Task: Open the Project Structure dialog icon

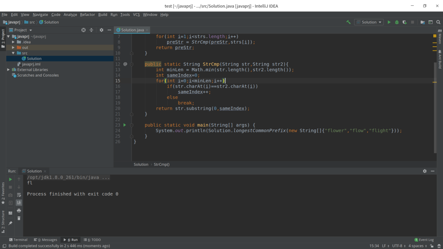Action: pyautogui.click(x=422, y=22)
